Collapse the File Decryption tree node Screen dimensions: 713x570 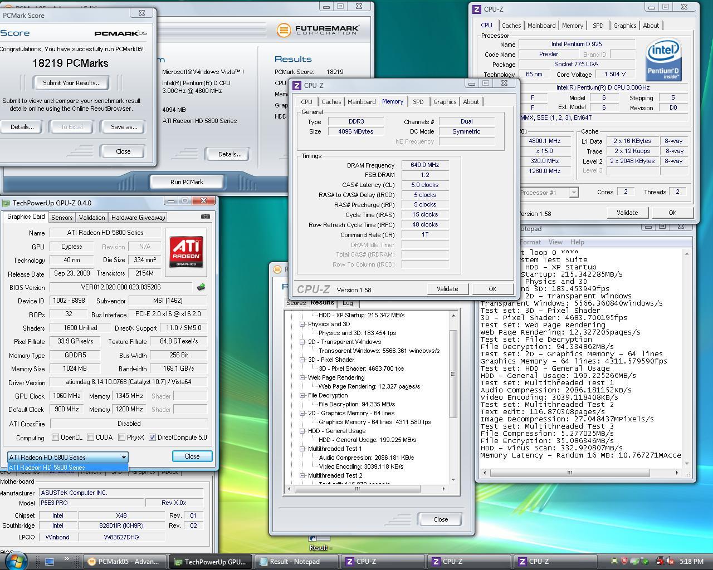302,395
